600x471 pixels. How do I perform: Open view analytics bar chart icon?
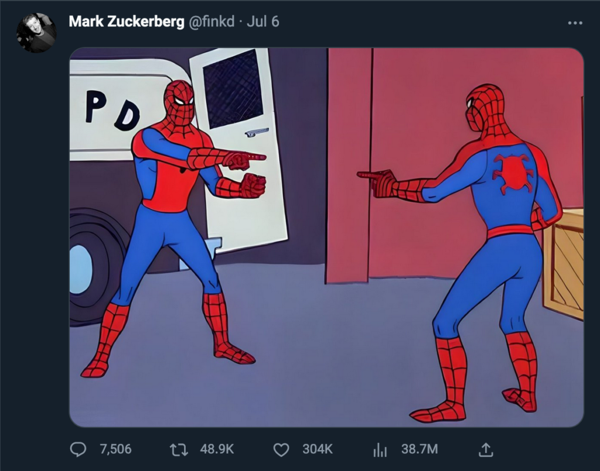(380, 449)
